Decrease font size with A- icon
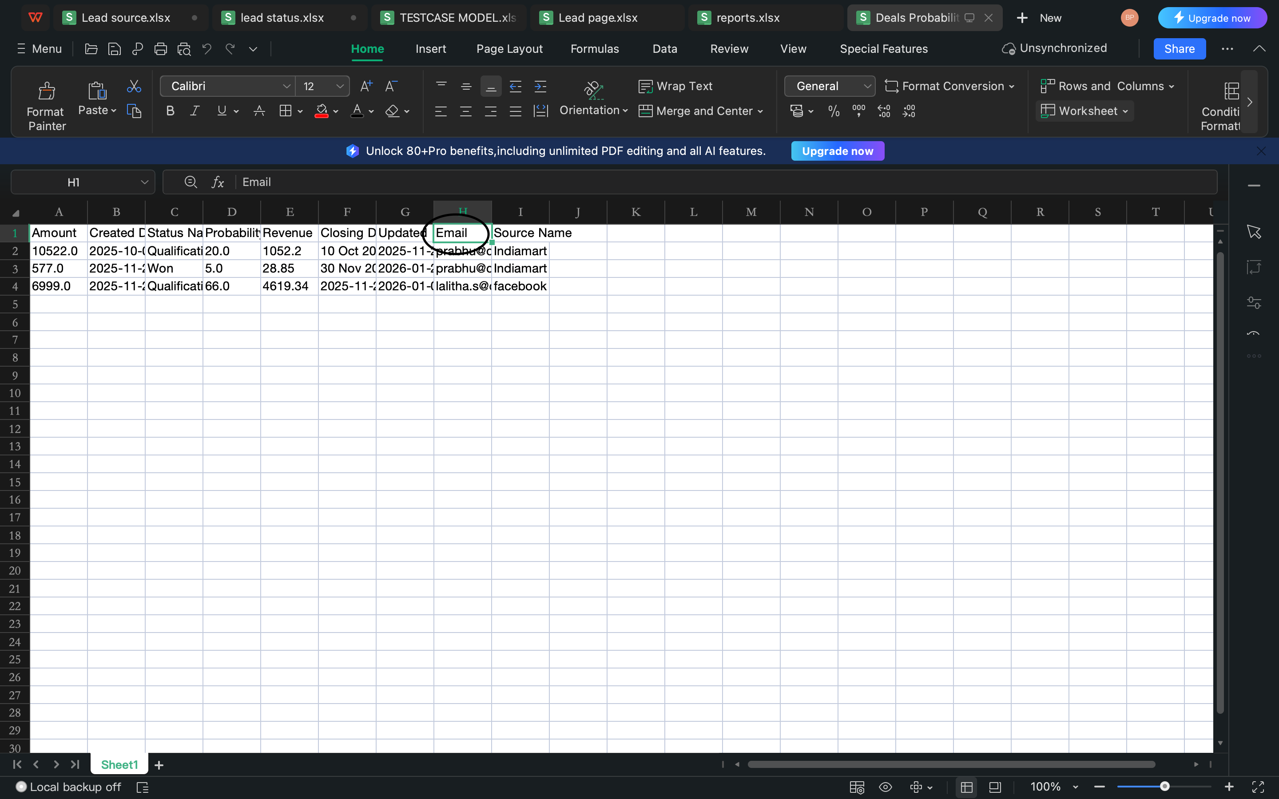This screenshot has width=1279, height=799. point(391,86)
